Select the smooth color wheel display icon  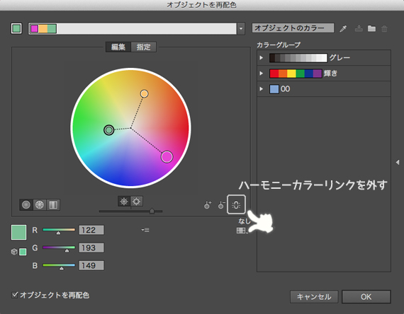pos(26,204)
